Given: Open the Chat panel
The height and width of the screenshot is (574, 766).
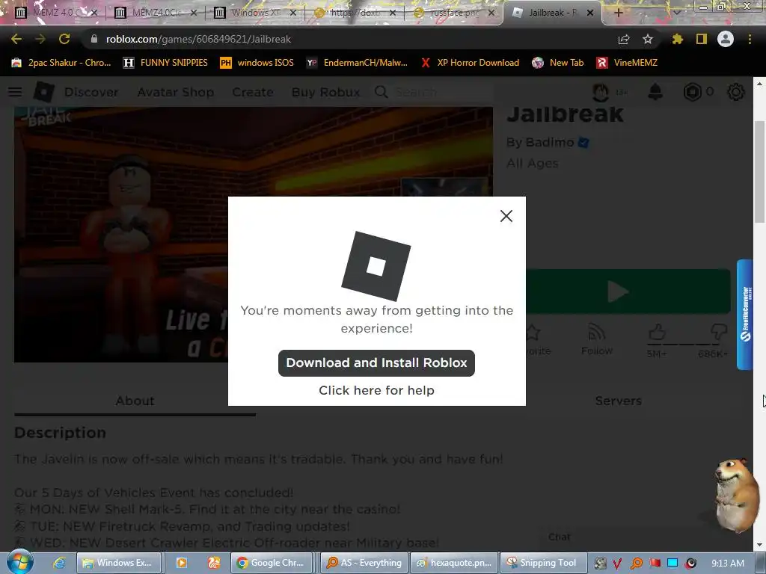Looking at the screenshot, I should (559, 537).
